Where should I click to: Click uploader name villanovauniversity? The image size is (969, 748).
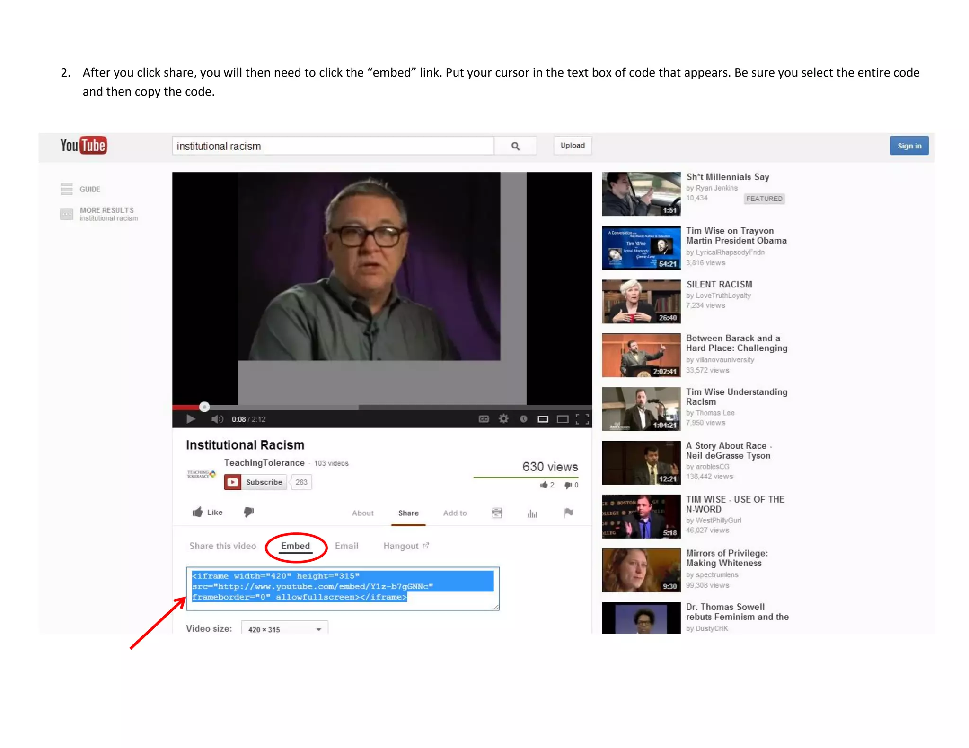724,360
